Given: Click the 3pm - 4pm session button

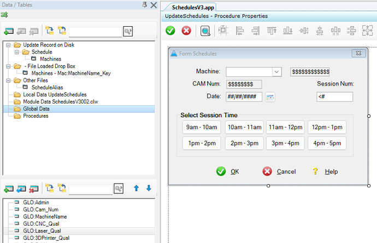Looking at the screenshot, I should pyautogui.click(x=285, y=143).
